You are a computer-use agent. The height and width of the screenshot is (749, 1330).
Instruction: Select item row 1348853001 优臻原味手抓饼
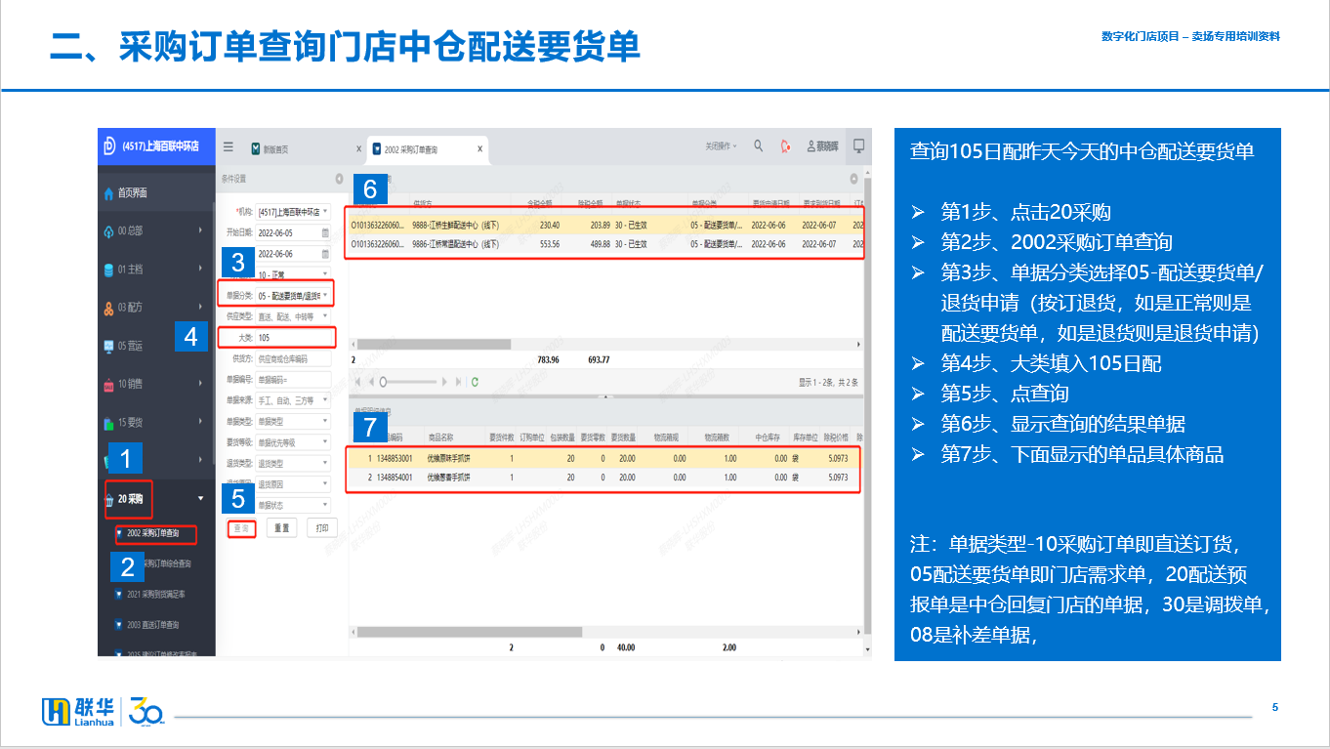pos(605,458)
